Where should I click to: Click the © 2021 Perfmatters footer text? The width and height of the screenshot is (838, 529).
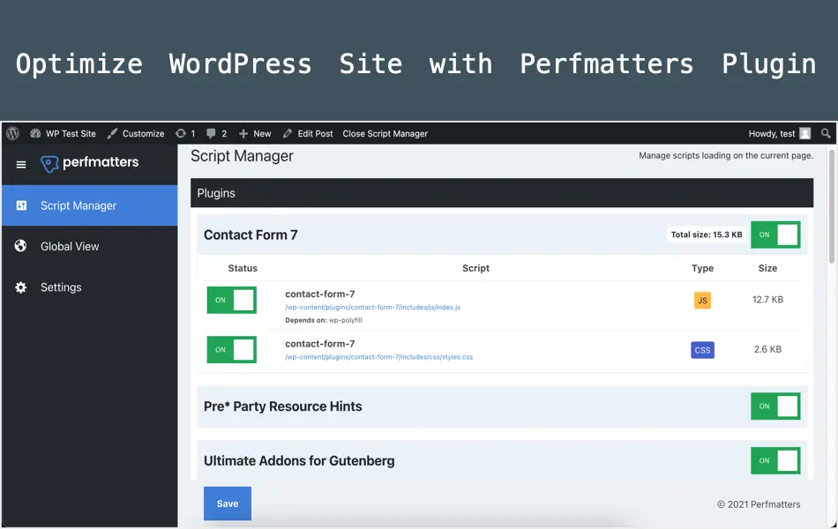tap(759, 504)
